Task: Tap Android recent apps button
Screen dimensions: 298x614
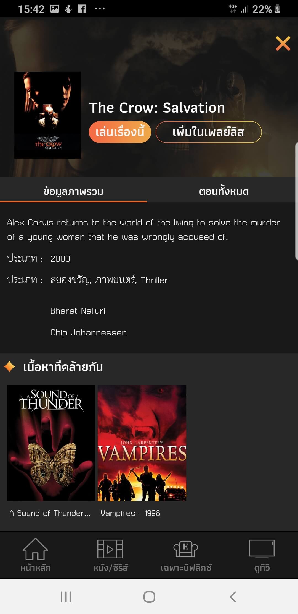Action: [x=66, y=597]
